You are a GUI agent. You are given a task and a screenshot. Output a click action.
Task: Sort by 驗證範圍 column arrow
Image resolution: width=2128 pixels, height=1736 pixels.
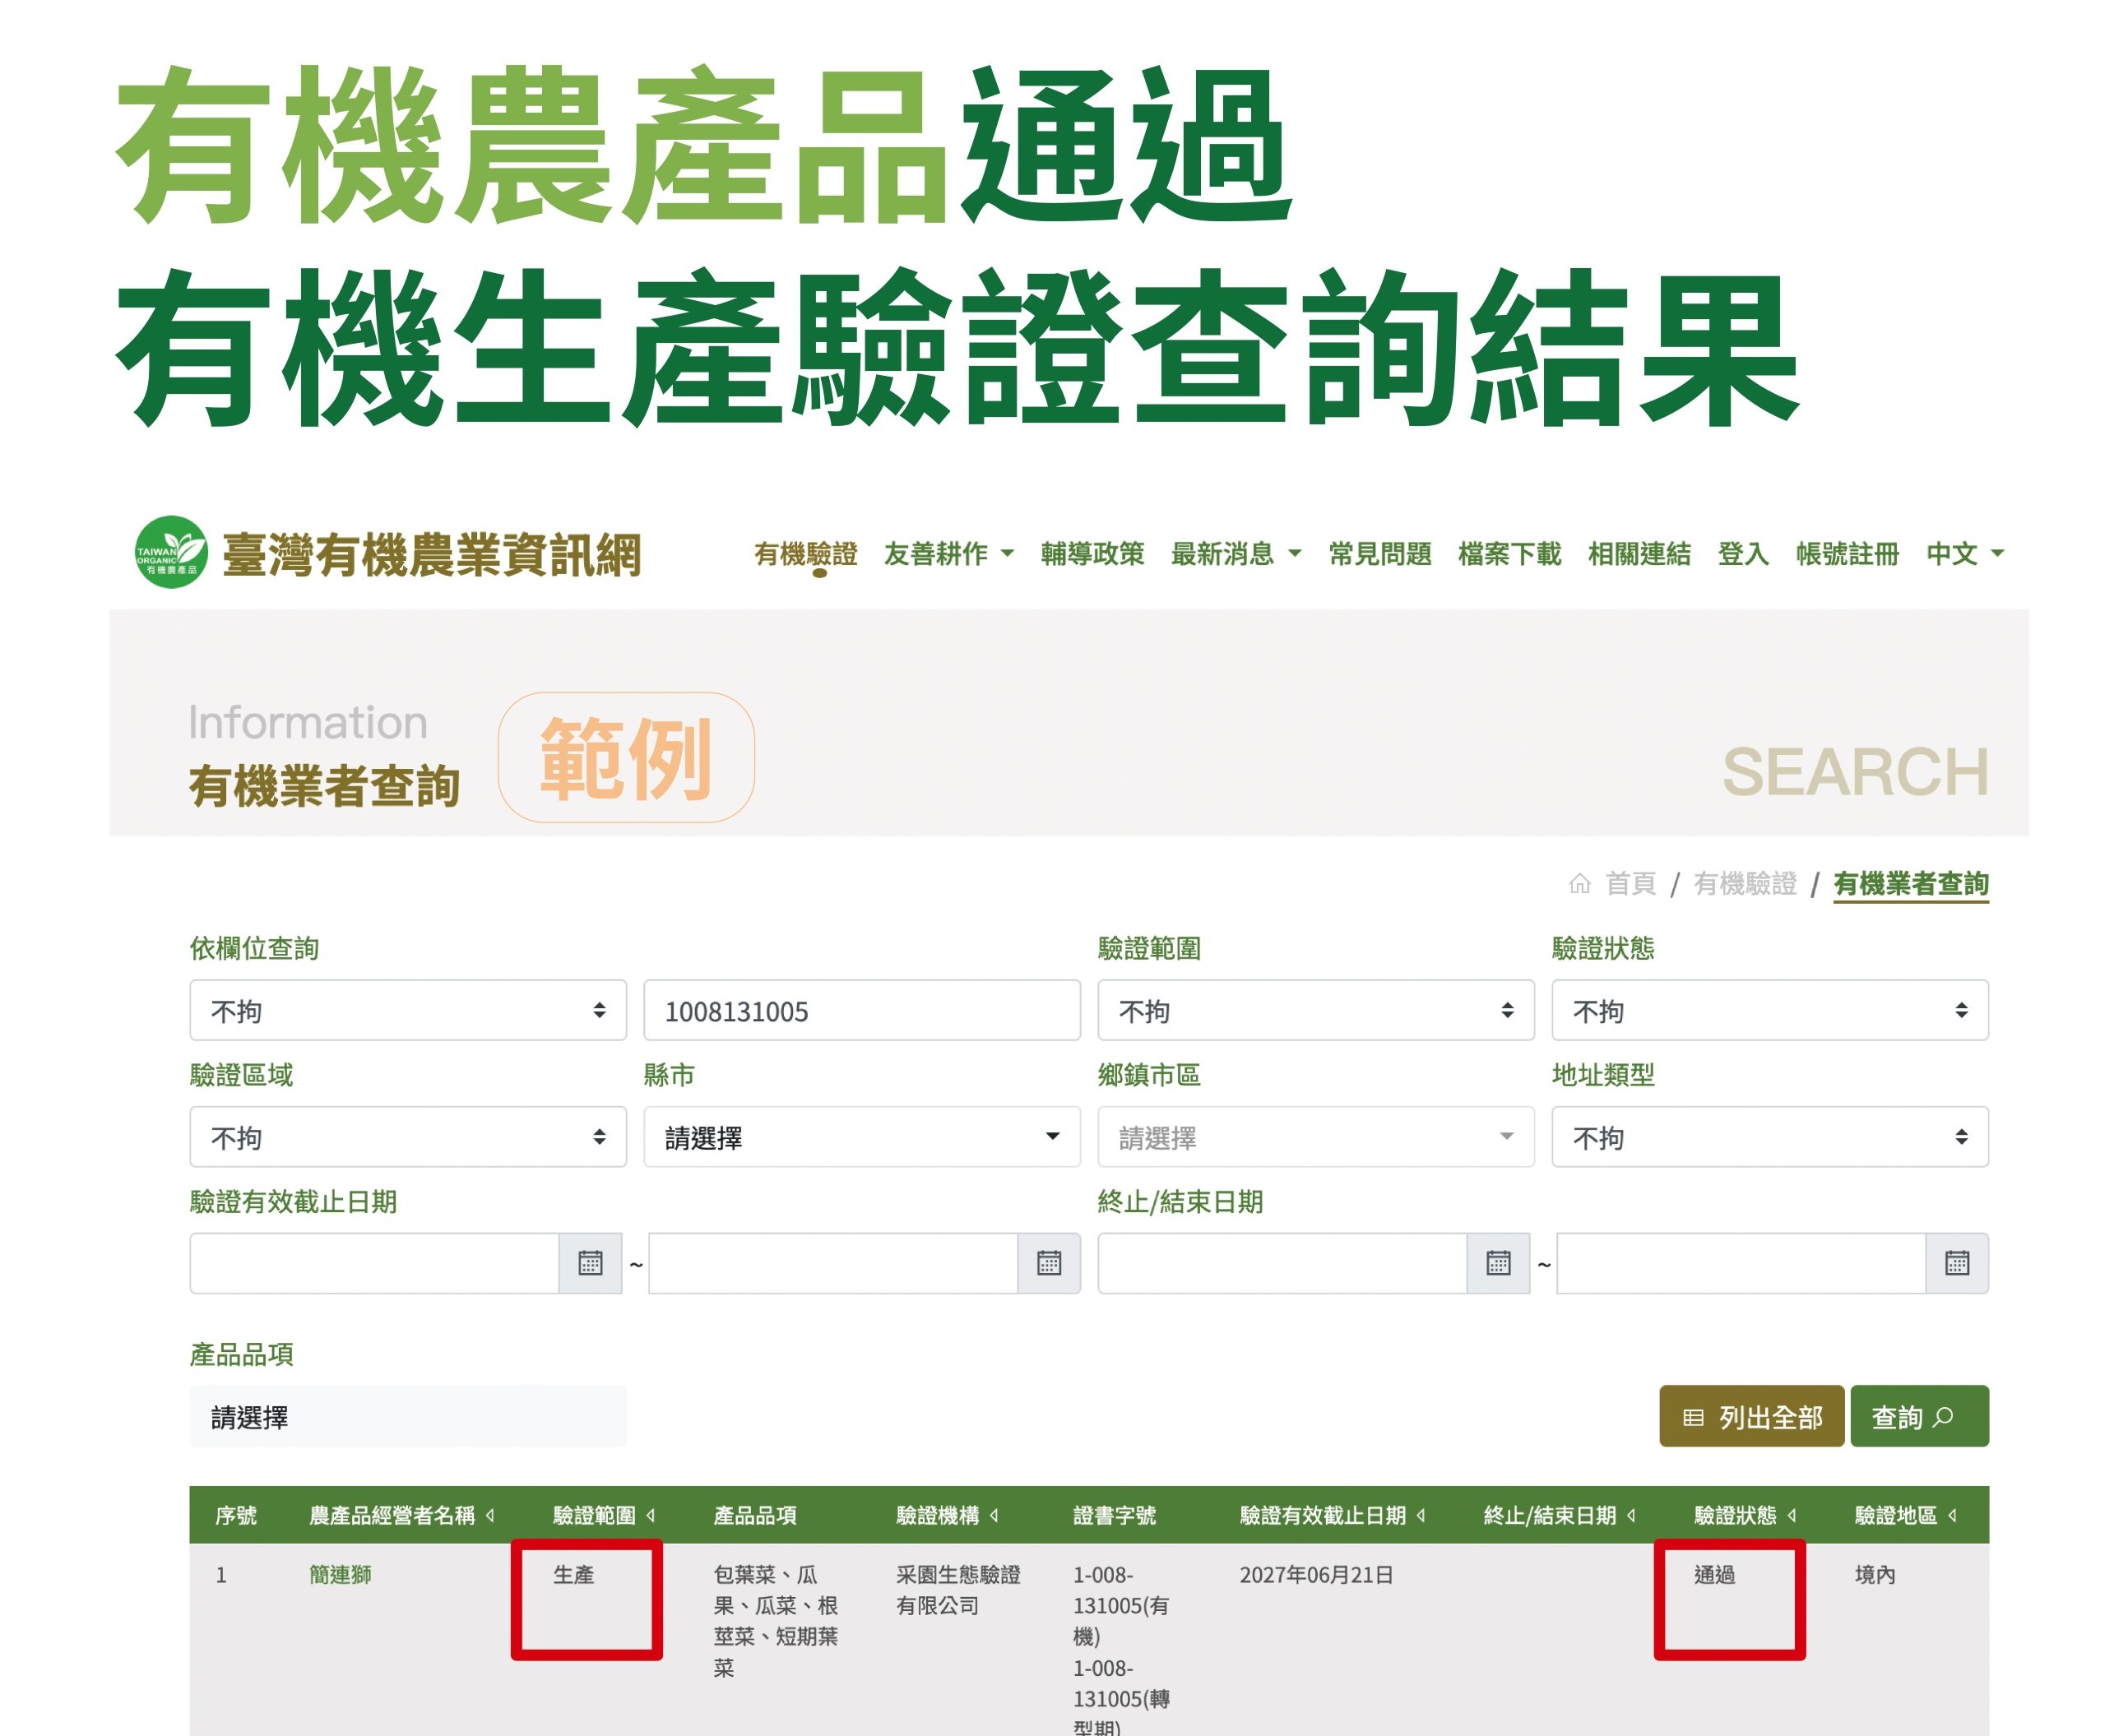tap(651, 1515)
